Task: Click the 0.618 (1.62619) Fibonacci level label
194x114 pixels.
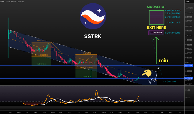Action: 173,33
